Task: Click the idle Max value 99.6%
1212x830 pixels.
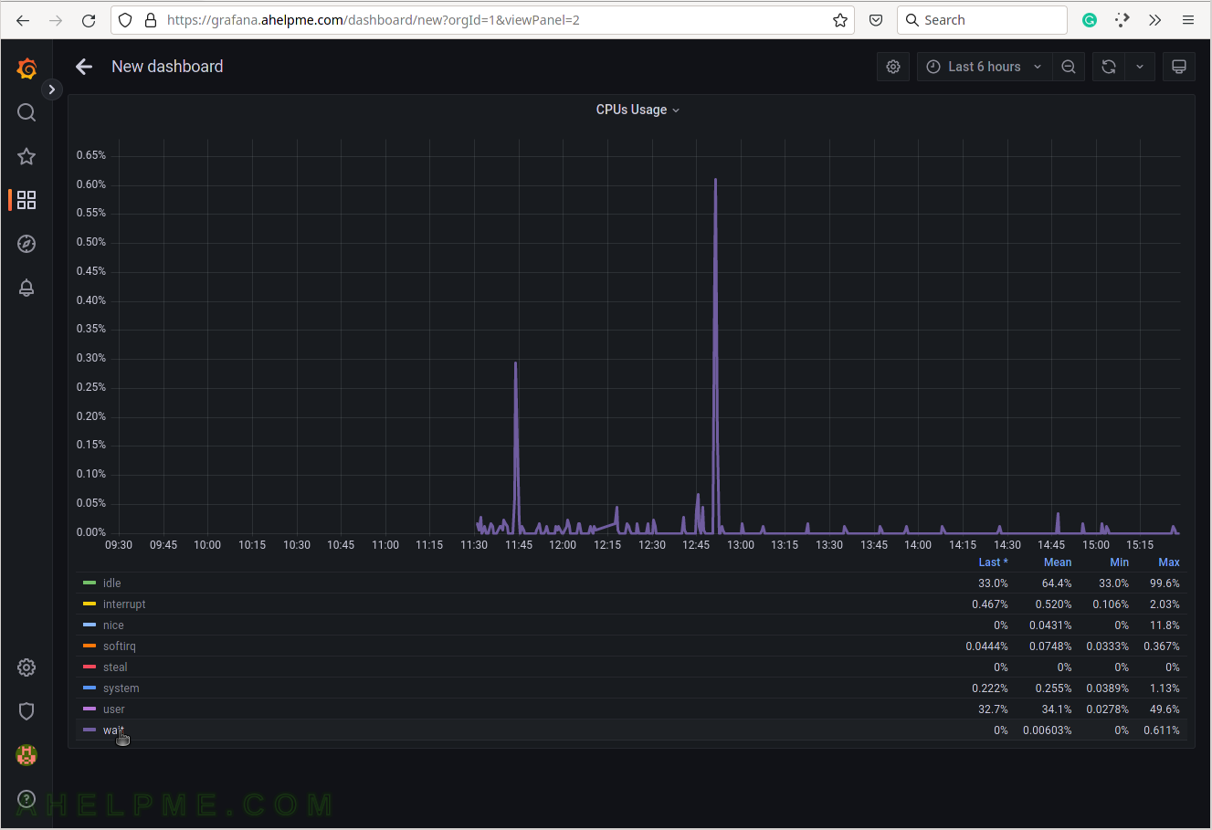Action: 1165,583
